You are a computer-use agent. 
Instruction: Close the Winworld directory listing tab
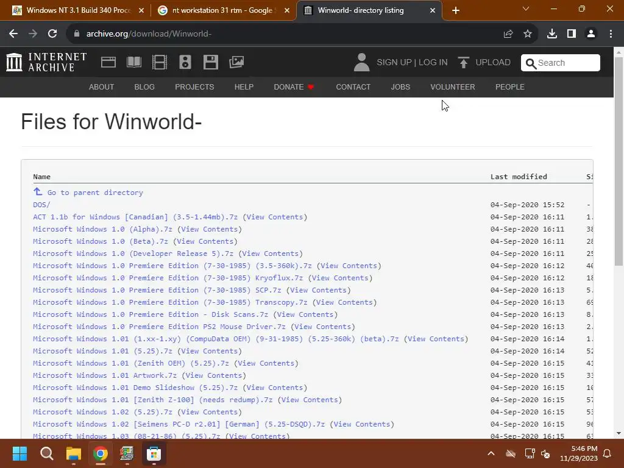pos(433,10)
